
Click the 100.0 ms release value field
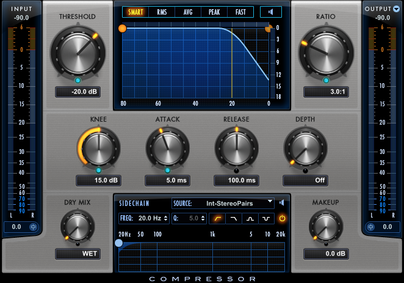point(237,180)
